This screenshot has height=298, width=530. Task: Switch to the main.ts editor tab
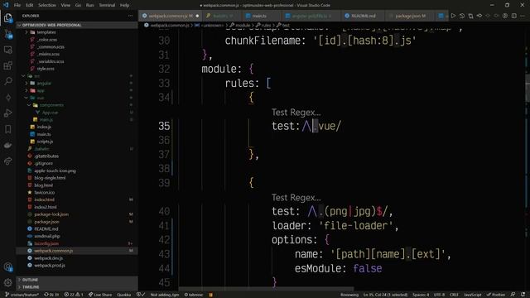pyautogui.click(x=259, y=16)
